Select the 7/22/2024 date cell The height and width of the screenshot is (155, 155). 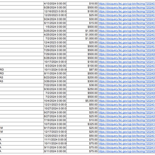[55, 85]
